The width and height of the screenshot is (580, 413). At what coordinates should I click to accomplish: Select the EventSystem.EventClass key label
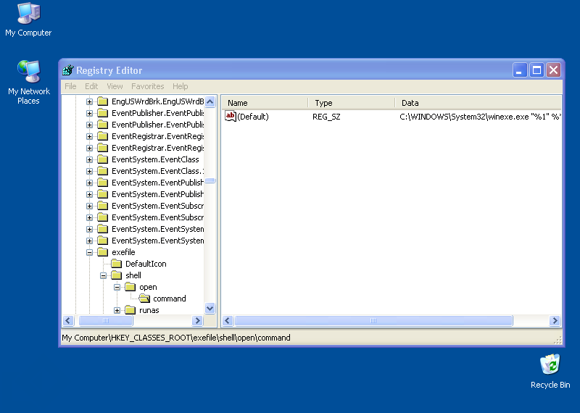point(155,159)
